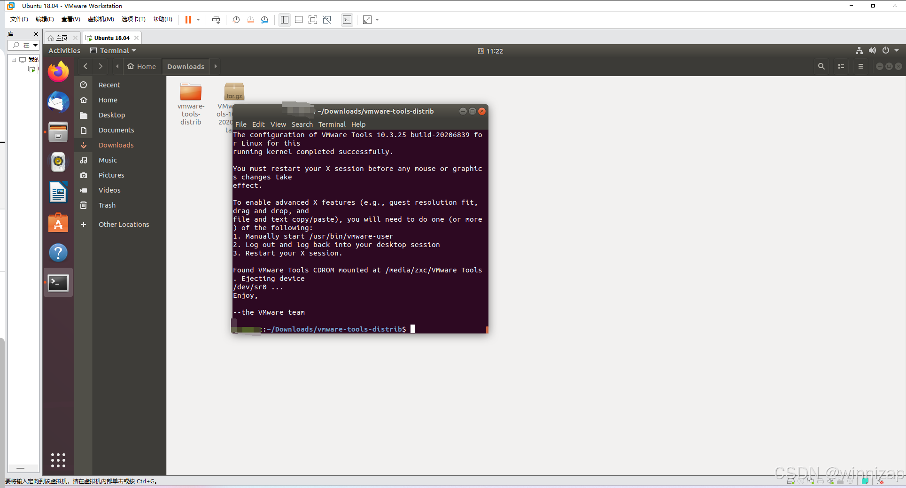Open the 编辑(E) menu
Image resolution: width=906 pixels, height=488 pixels.
click(45, 19)
